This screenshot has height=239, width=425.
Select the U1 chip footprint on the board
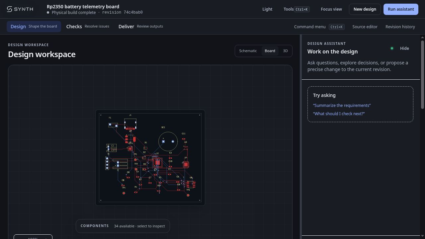coord(157,162)
